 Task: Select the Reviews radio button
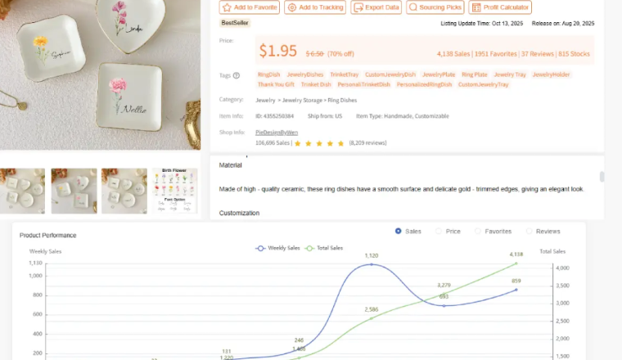[x=529, y=232]
